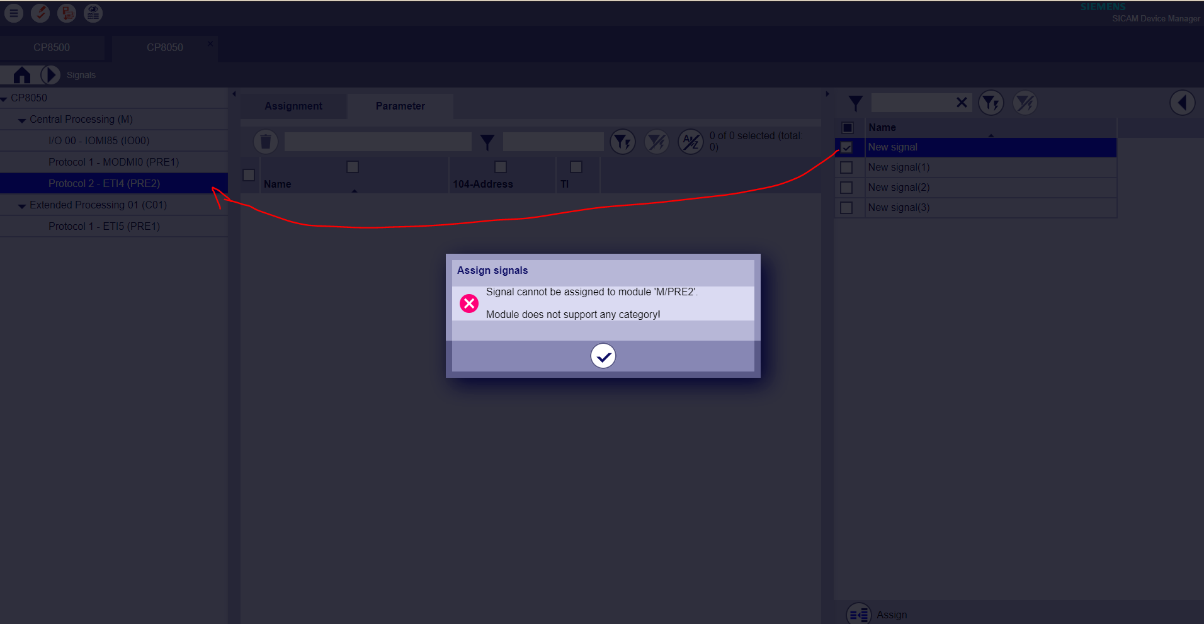
Task: Click the Assign label button
Action: [x=892, y=615]
